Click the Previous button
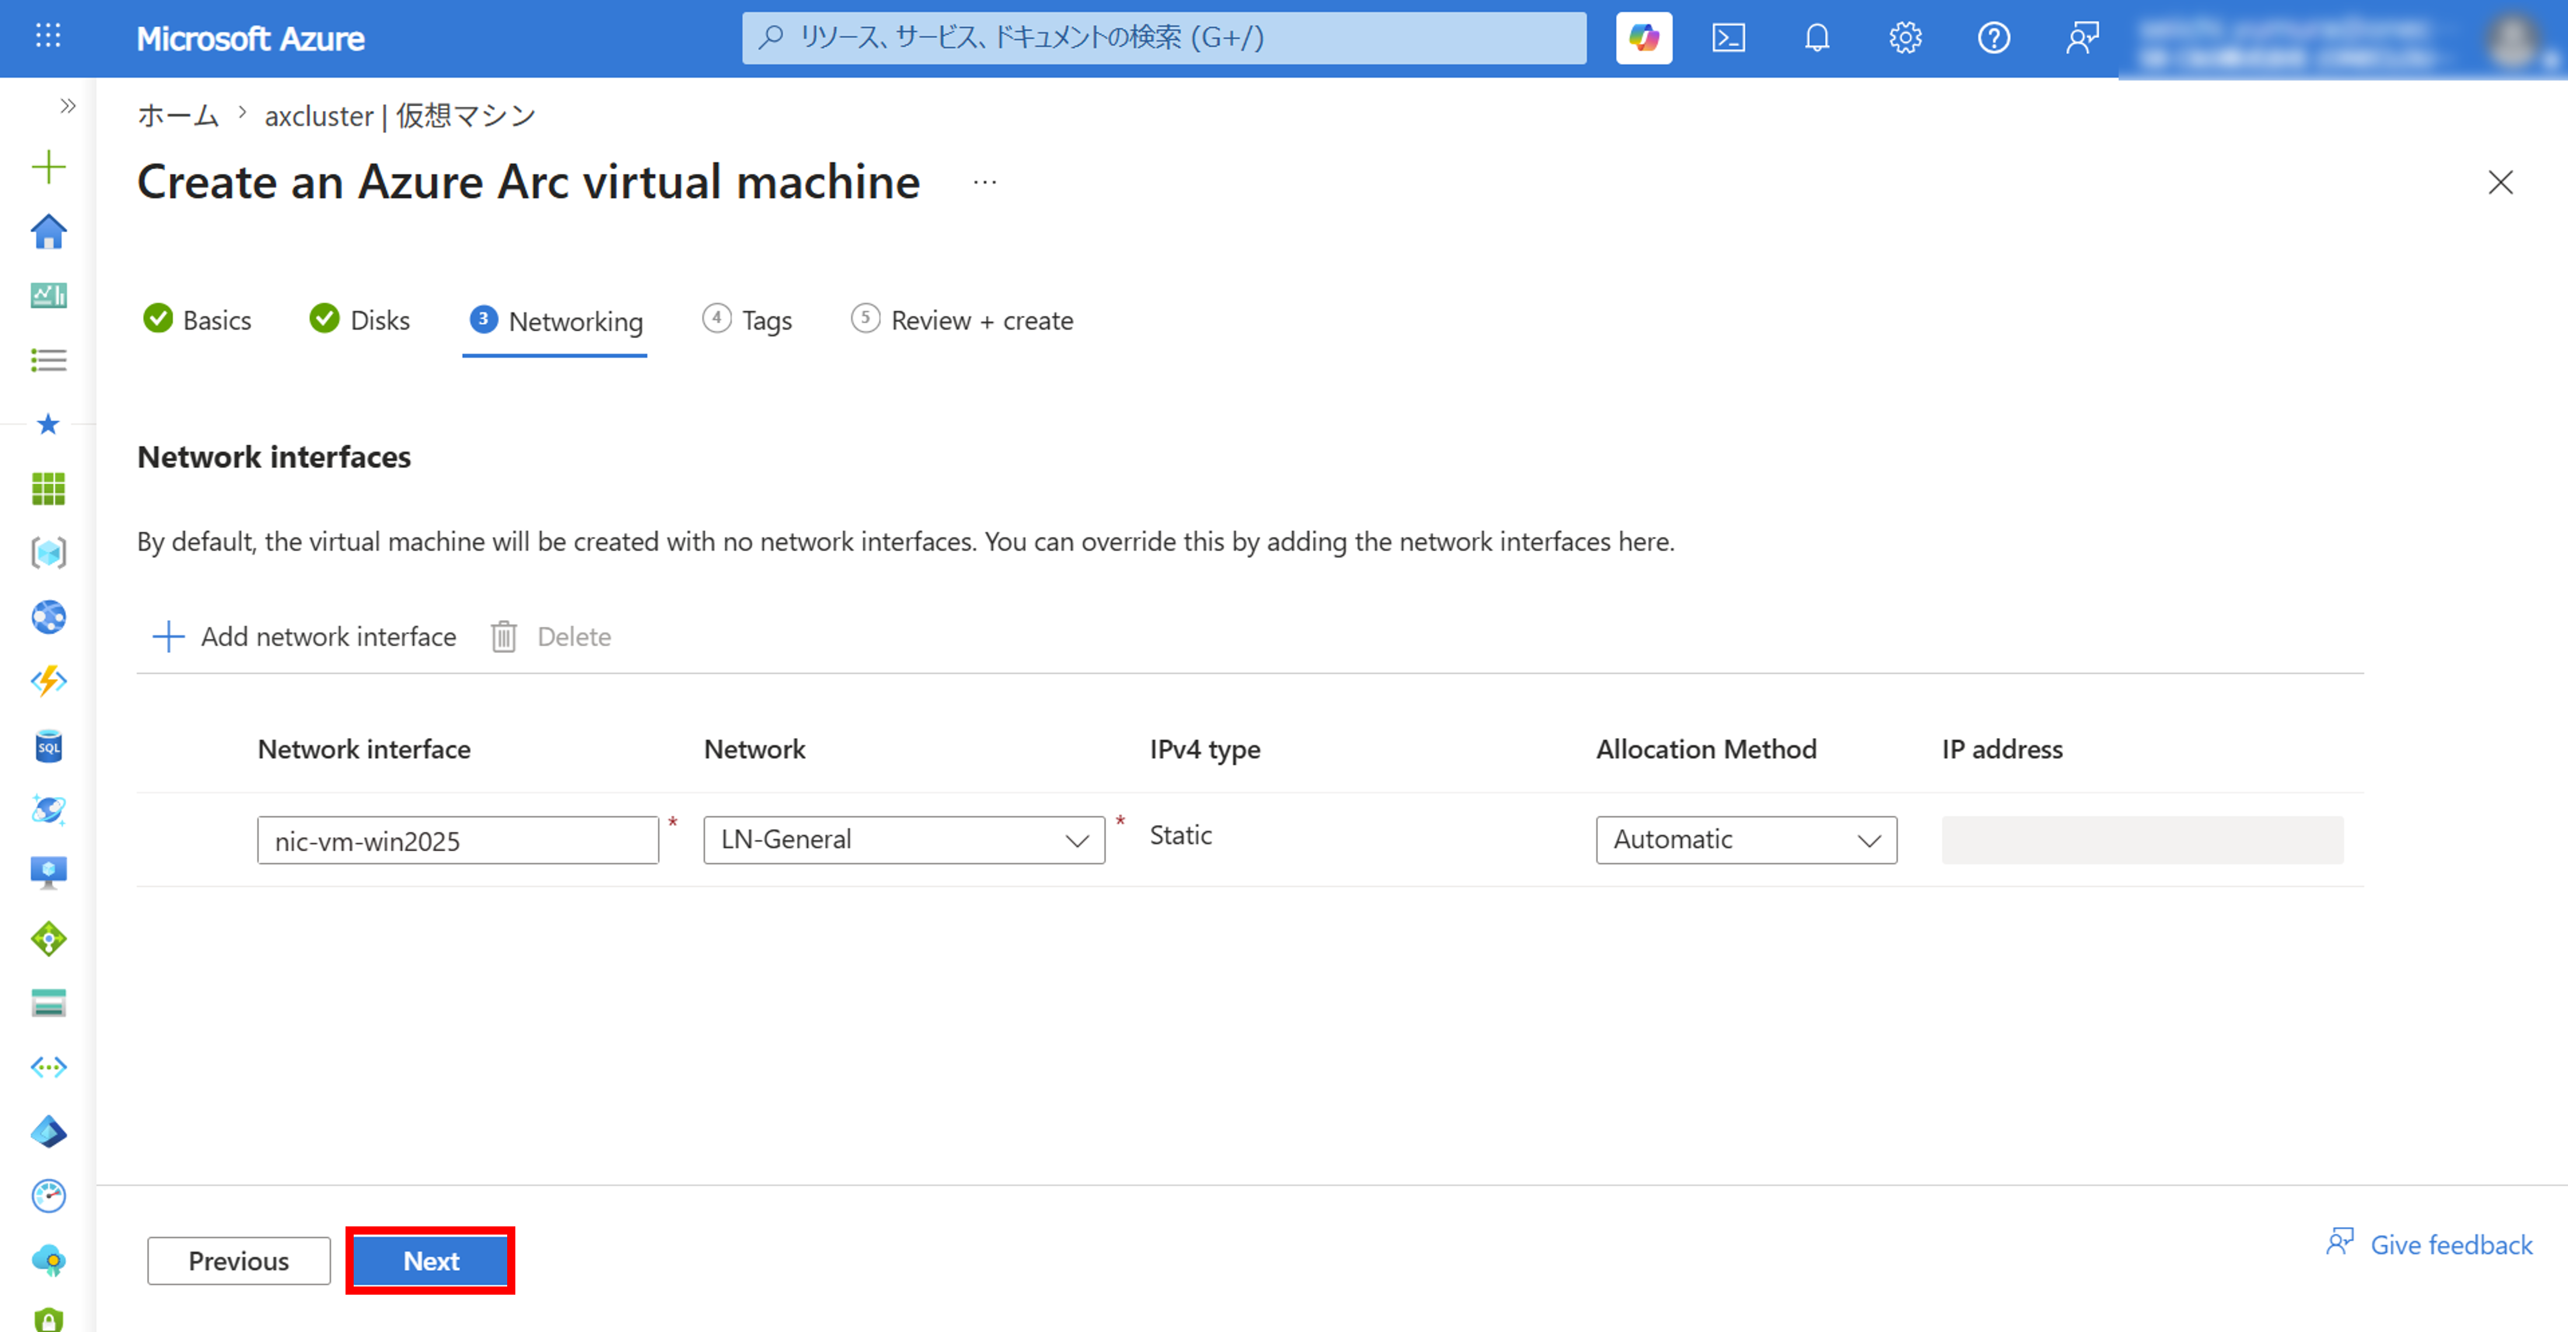The width and height of the screenshot is (2568, 1332). (x=239, y=1261)
